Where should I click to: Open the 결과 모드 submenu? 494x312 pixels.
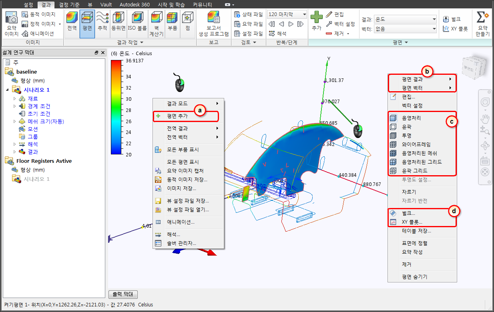coord(188,103)
